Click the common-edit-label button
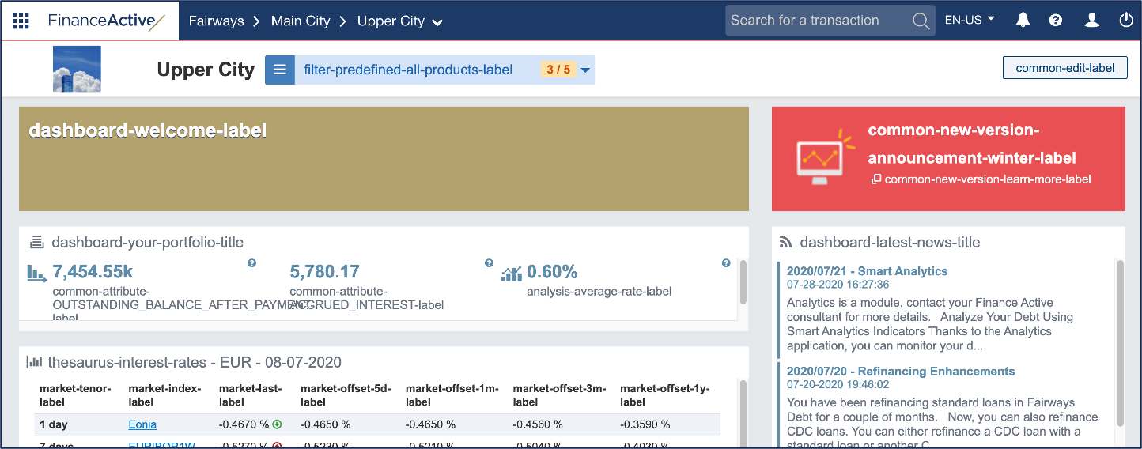 tap(1064, 68)
